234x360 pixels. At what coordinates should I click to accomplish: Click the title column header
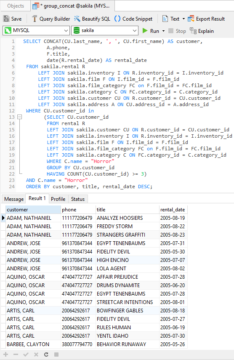coord(128,210)
